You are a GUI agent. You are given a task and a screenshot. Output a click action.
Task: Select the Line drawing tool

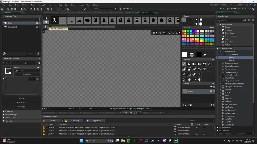coord(209,64)
